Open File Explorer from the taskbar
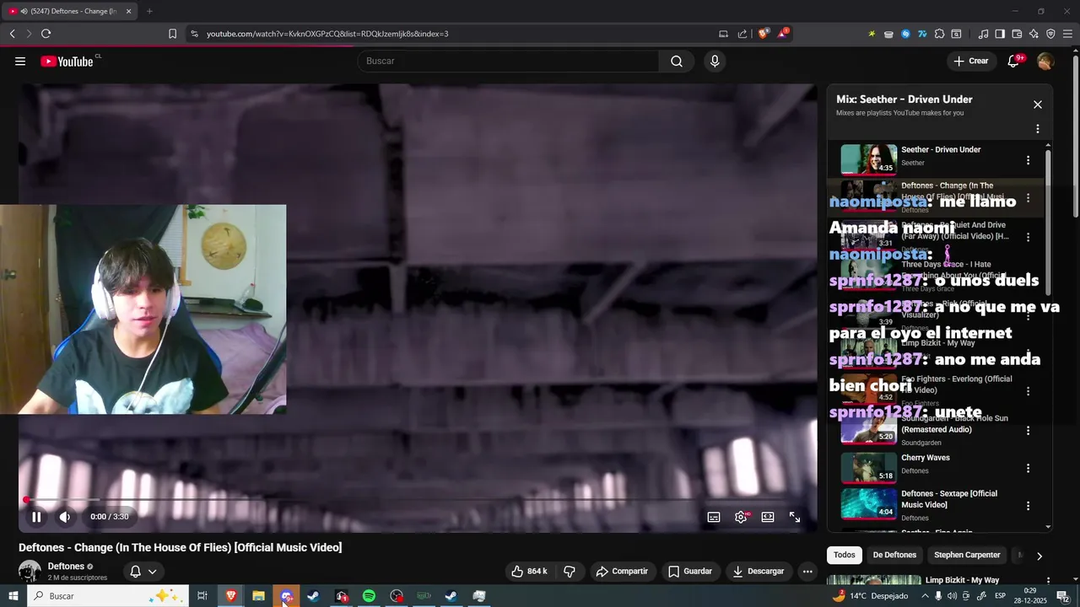Viewport: 1080px width, 607px height. (x=258, y=596)
